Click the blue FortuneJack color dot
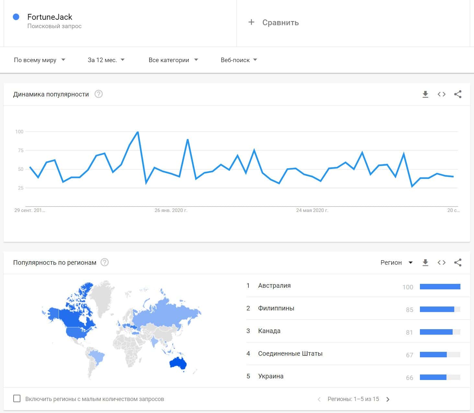This screenshot has width=474, height=413. click(16, 17)
